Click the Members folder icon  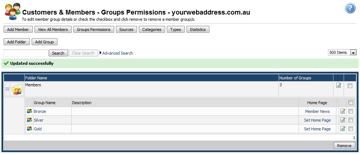click(x=17, y=89)
